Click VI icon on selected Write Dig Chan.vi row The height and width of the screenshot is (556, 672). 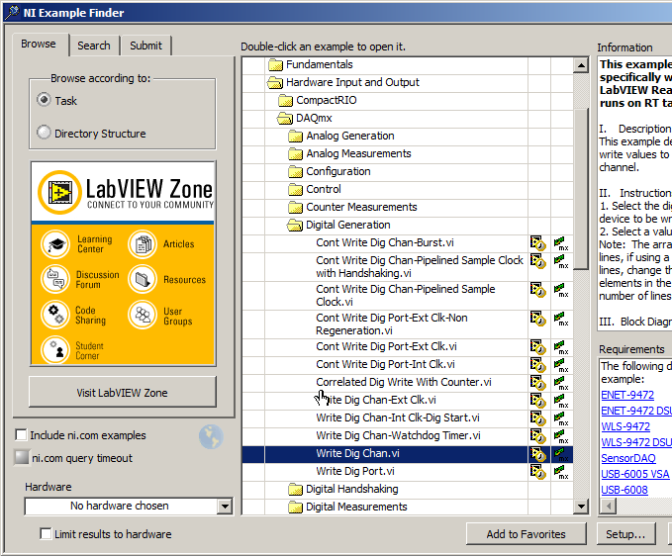click(537, 454)
